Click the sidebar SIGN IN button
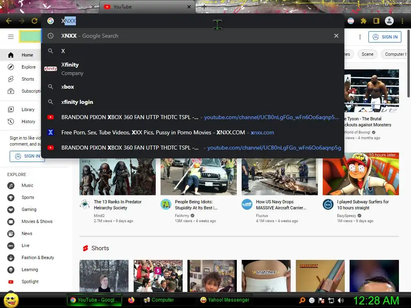 pyautogui.click(x=27, y=156)
